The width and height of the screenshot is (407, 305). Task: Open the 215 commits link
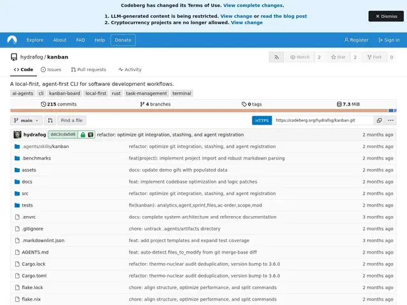click(x=59, y=104)
